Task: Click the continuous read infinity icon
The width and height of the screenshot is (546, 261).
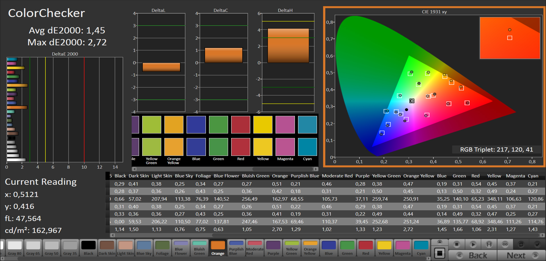Action: [505, 244]
